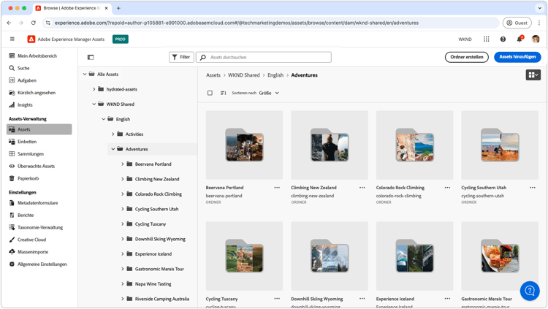Click the browser back arrow
The image size is (548, 309).
[x=9, y=23]
